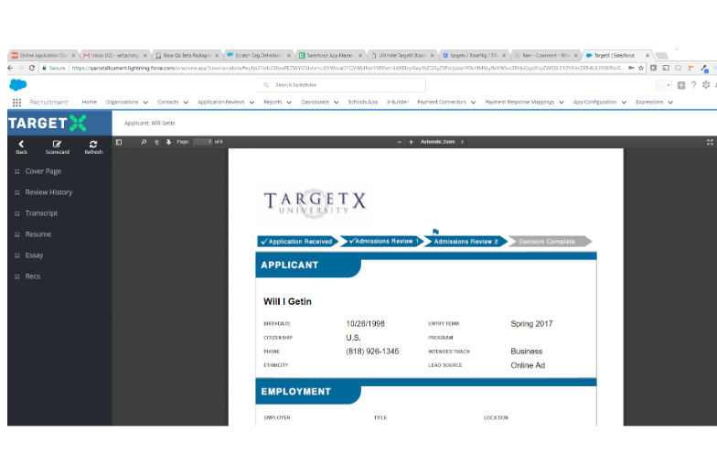The height and width of the screenshot is (476, 717).
Task: Expand App Configuration dropdown arrow
Action: [624, 103]
